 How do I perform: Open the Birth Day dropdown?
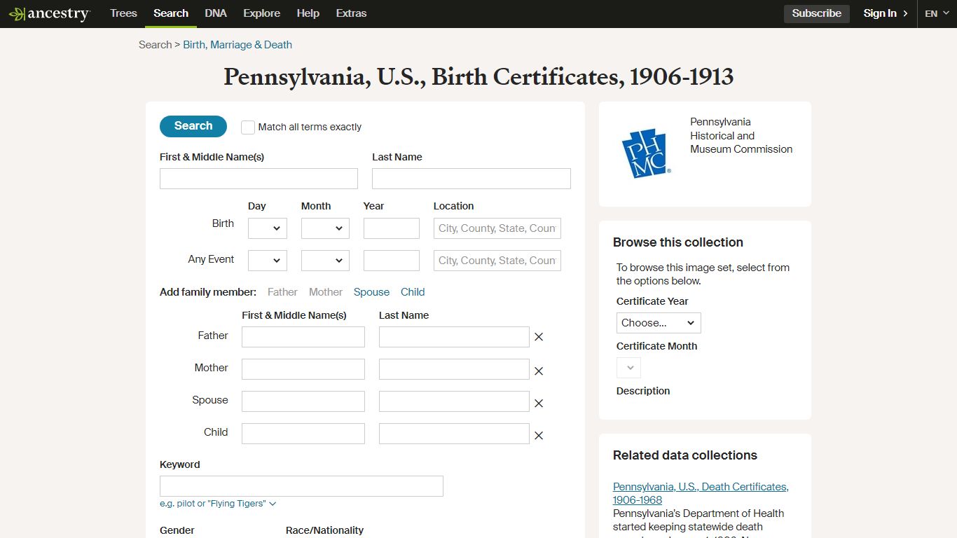click(x=268, y=228)
